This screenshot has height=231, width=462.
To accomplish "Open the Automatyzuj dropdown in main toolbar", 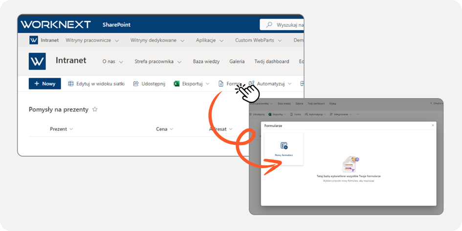I will pyautogui.click(x=289, y=84).
